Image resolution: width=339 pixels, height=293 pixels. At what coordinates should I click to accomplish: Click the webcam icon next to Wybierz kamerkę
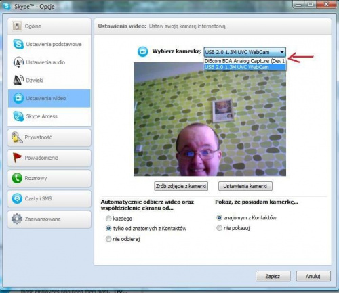click(x=142, y=51)
